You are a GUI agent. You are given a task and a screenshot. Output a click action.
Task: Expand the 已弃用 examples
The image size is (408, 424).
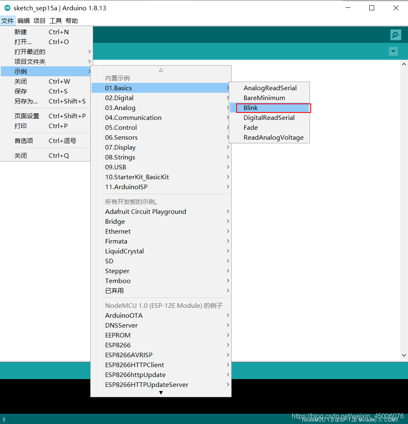click(161, 290)
